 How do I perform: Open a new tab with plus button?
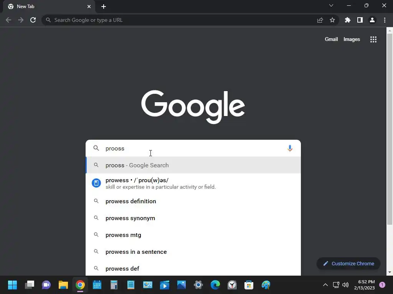(104, 7)
